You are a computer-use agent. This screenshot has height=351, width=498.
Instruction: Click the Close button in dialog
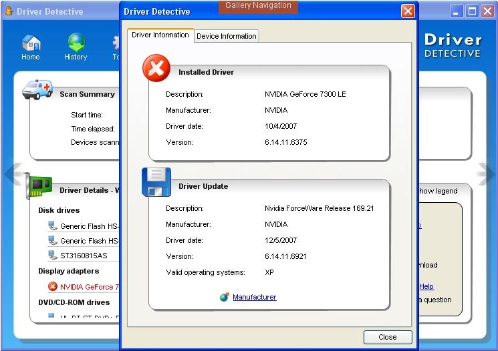tap(388, 337)
